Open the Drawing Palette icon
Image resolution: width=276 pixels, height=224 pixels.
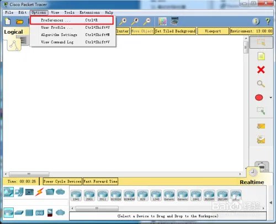click(163, 22)
